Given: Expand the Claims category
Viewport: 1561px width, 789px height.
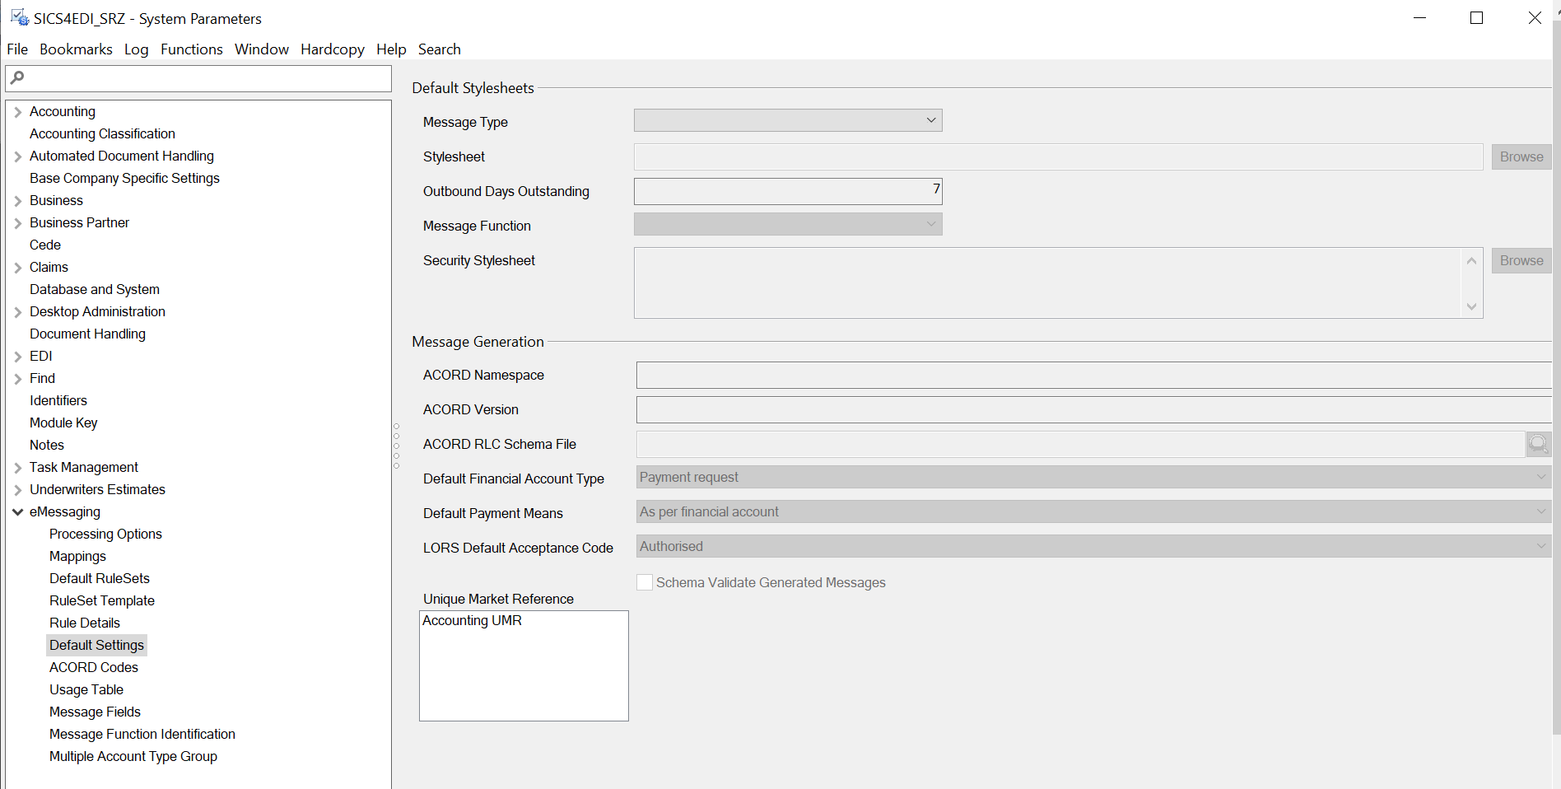Looking at the screenshot, I should (17, 267).
